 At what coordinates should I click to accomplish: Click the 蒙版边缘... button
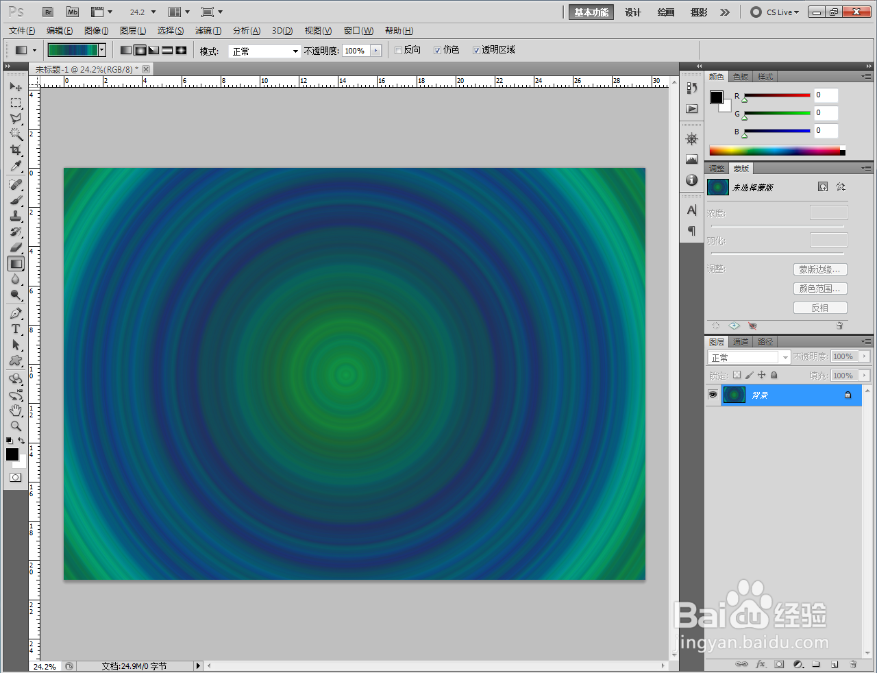pos(820,269)
